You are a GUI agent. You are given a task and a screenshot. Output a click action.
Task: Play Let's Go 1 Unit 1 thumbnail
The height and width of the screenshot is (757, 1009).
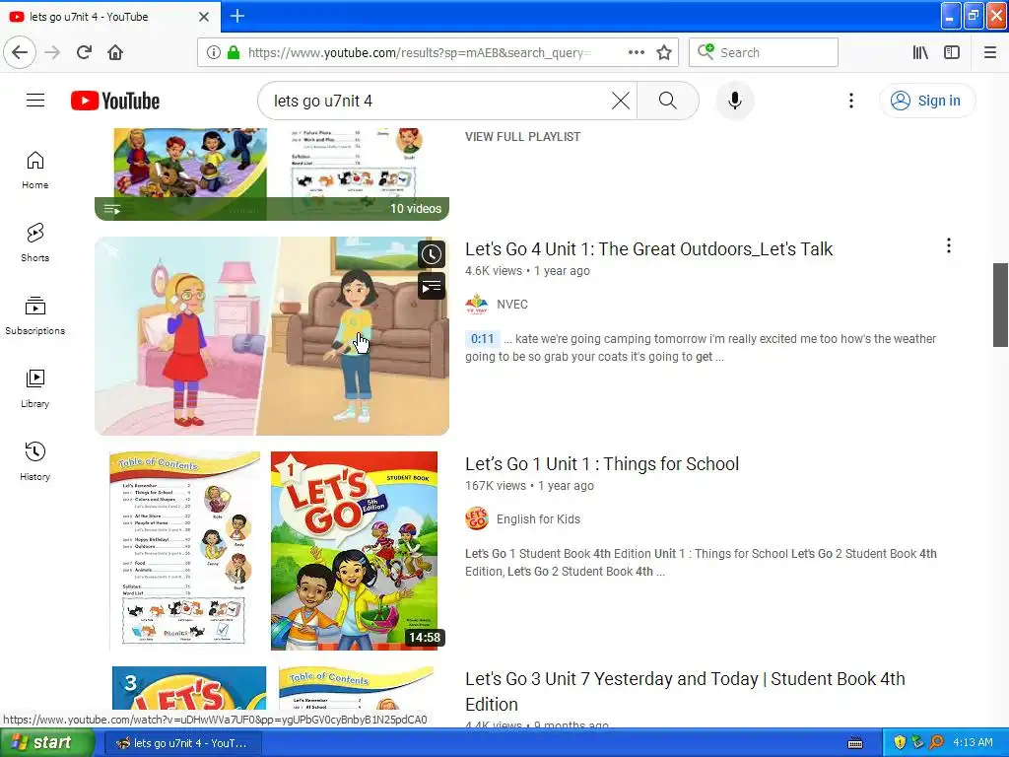(272, 551)
